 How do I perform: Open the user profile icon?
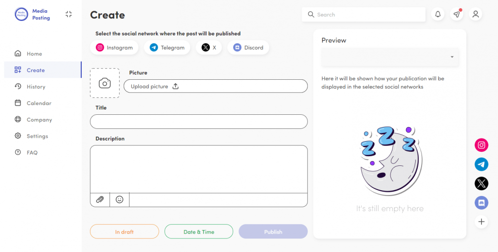click(x=476, y=15)
